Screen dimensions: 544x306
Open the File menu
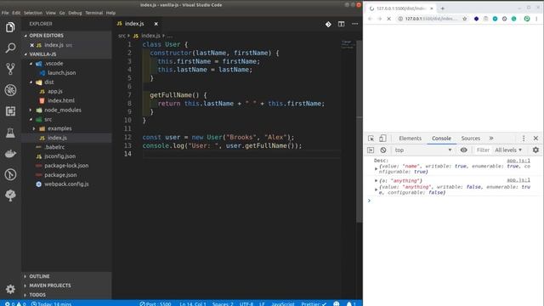5,13
